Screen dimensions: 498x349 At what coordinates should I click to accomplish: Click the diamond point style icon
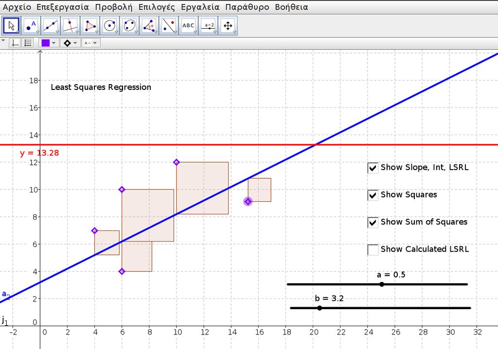[x=67, y=43]
